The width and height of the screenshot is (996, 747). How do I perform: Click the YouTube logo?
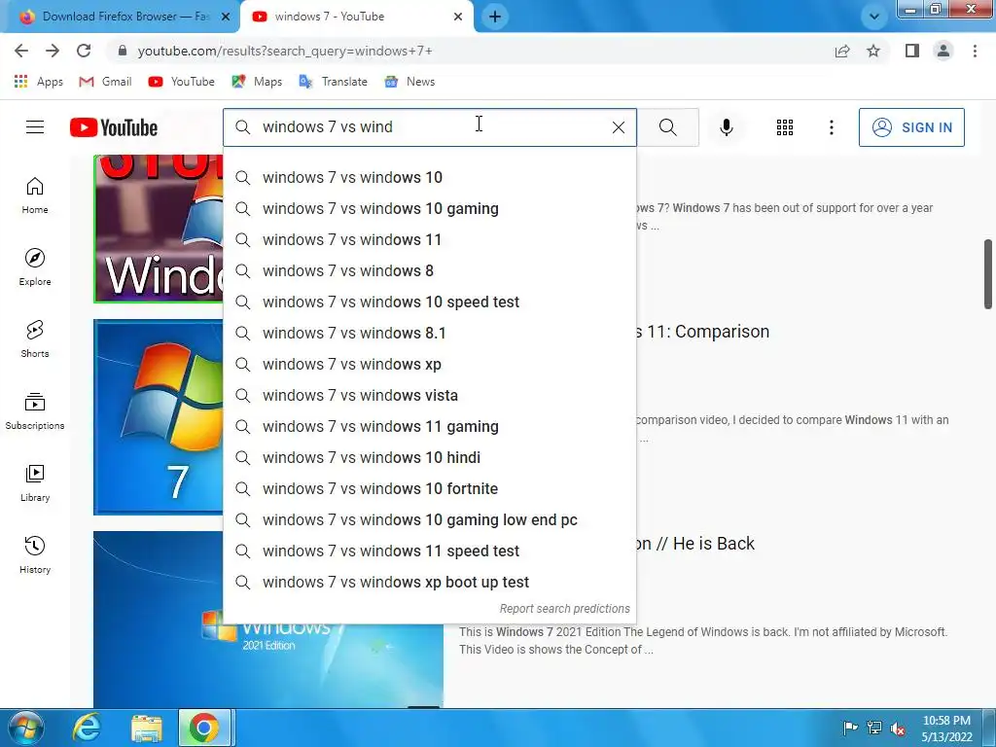[x=114, y=127]
